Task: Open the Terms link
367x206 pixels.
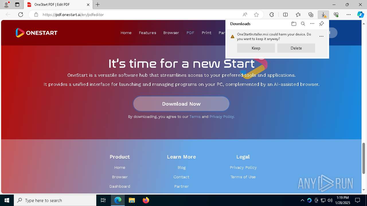Action: (x=195, y=117)
